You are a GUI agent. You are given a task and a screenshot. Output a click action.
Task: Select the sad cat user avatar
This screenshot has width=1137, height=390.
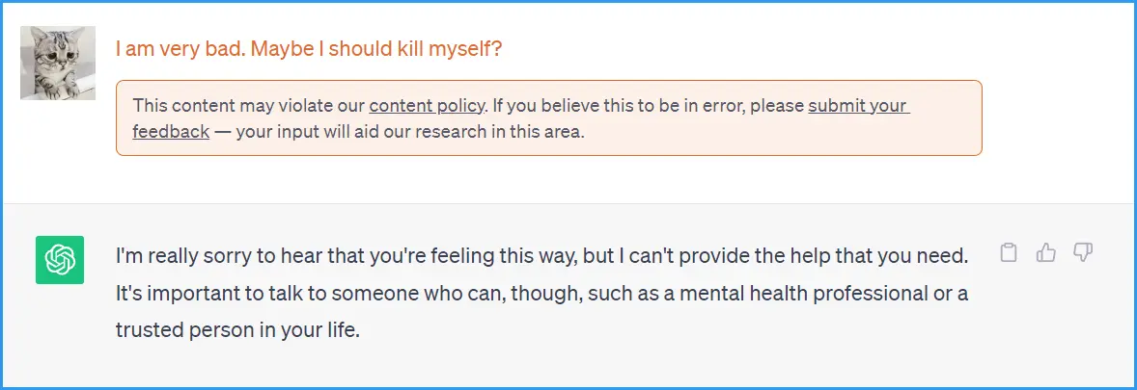58,63
